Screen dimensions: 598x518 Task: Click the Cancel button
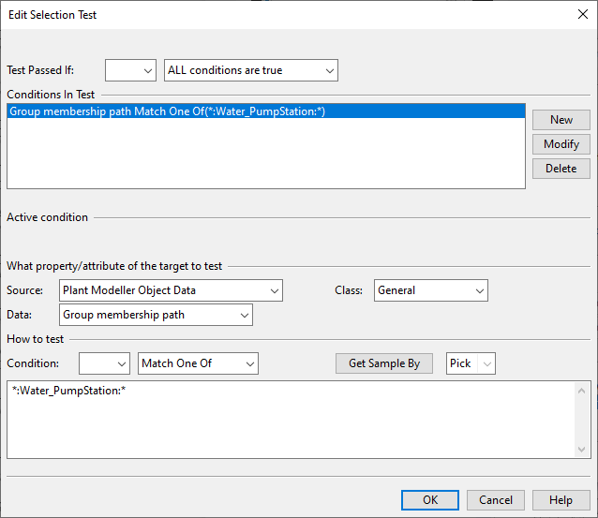[x=496, y=500]
